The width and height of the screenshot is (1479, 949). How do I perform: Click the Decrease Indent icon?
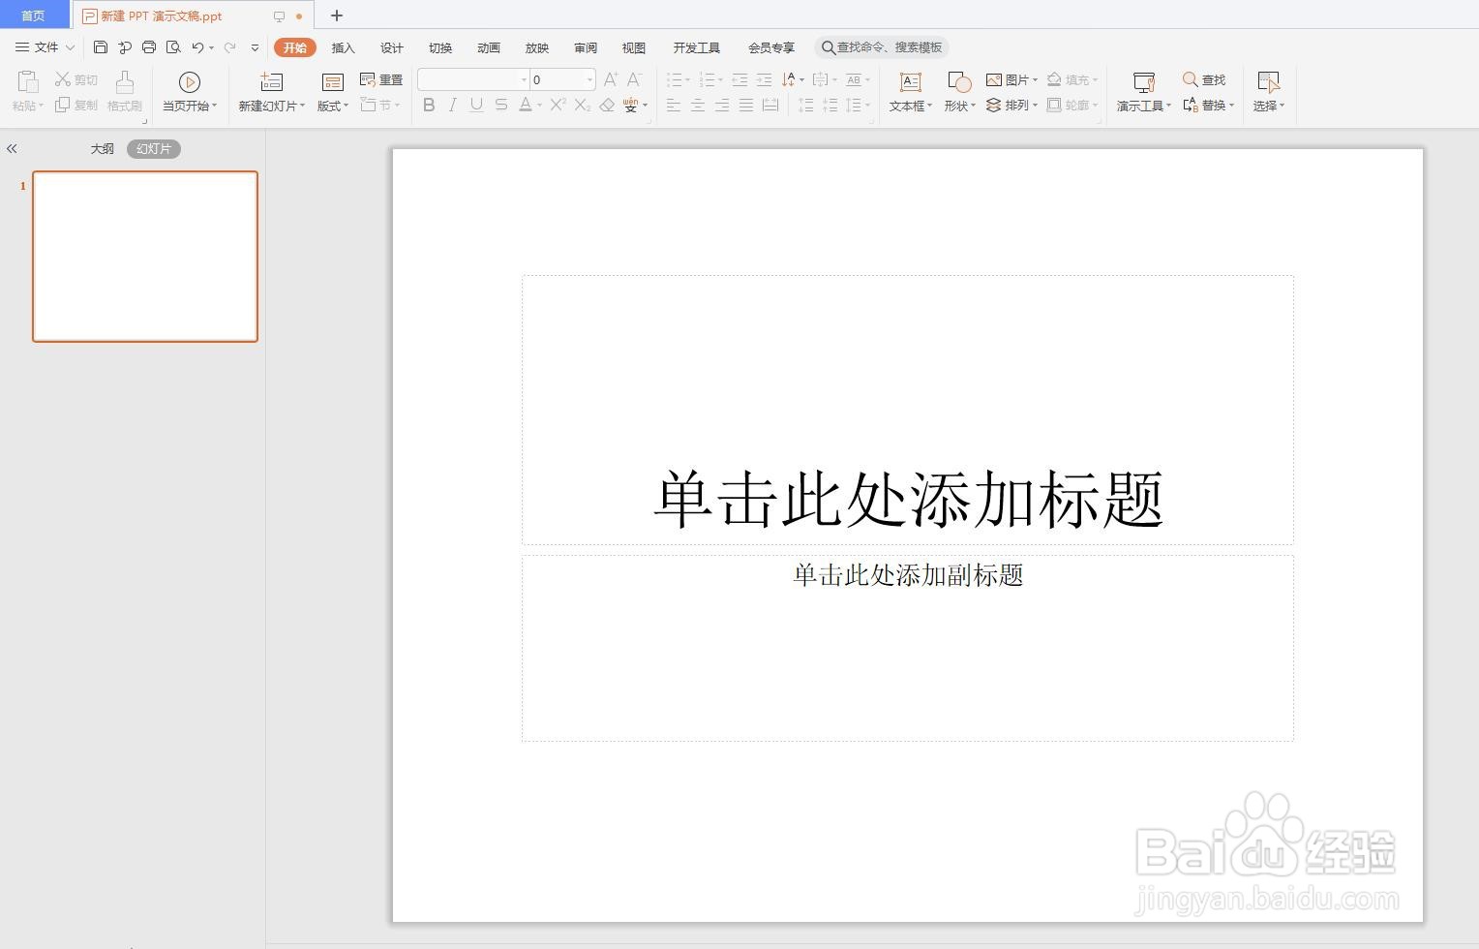[x=739, y=79]
